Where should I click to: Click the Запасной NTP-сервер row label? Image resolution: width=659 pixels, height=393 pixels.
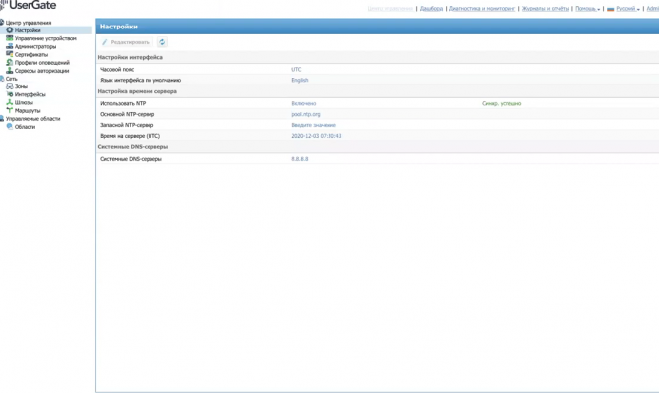click(x=127, y=125)
